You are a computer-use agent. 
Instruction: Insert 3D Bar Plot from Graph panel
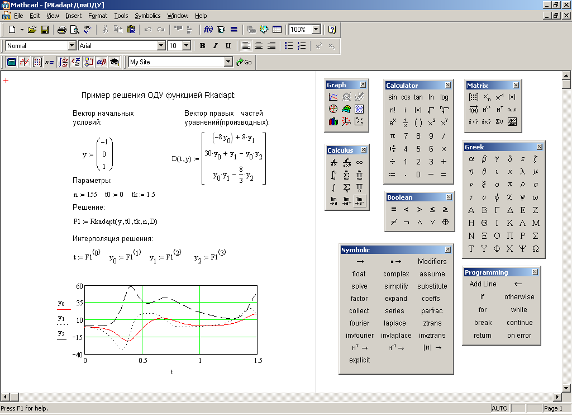pos(333,121)
